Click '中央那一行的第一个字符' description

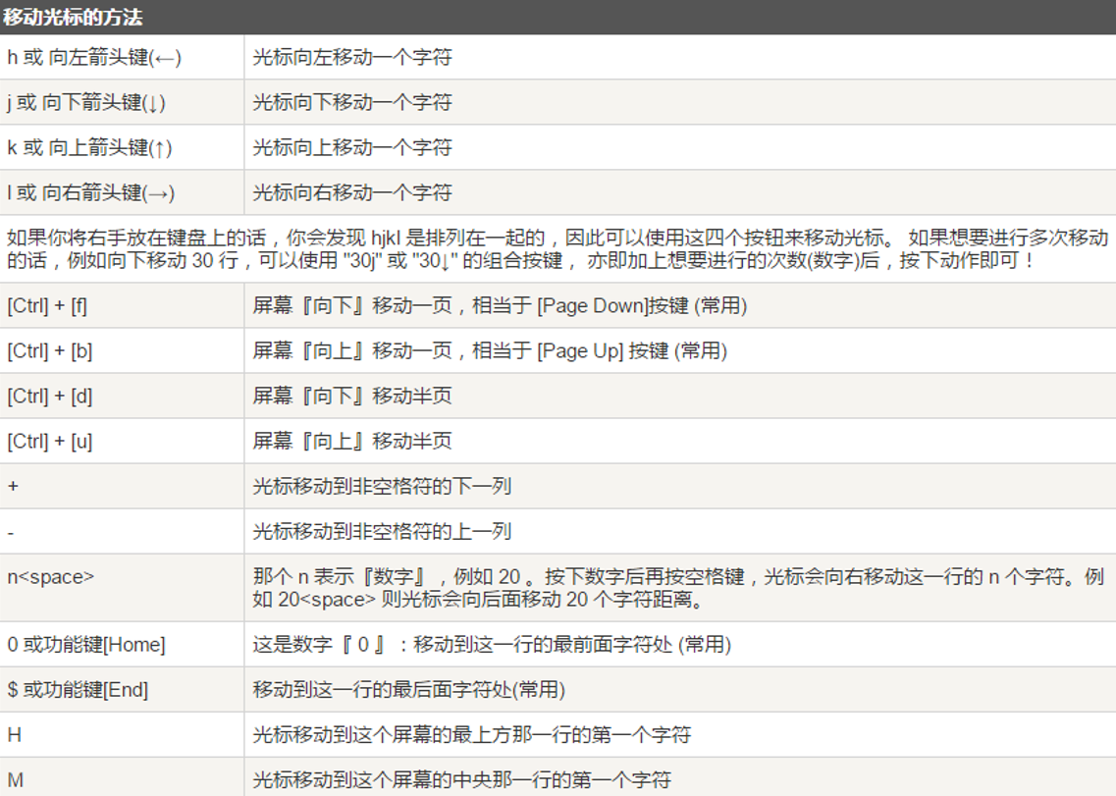pyautogui.click(x=462, y=779)
